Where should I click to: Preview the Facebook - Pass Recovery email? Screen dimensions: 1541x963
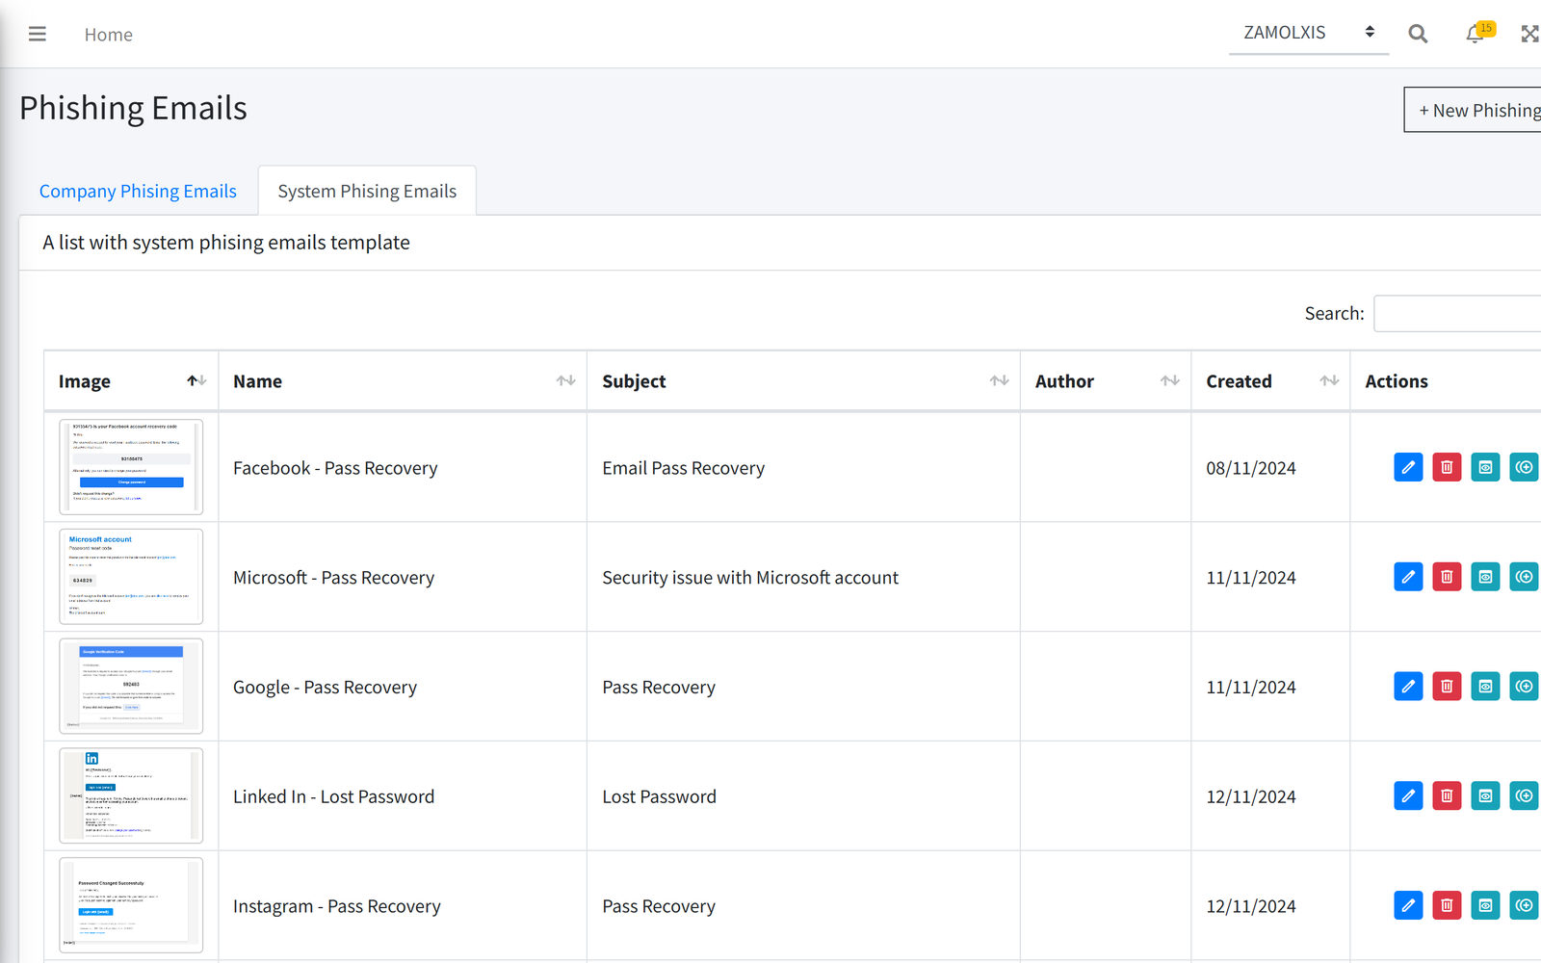tap(1485, 467)
